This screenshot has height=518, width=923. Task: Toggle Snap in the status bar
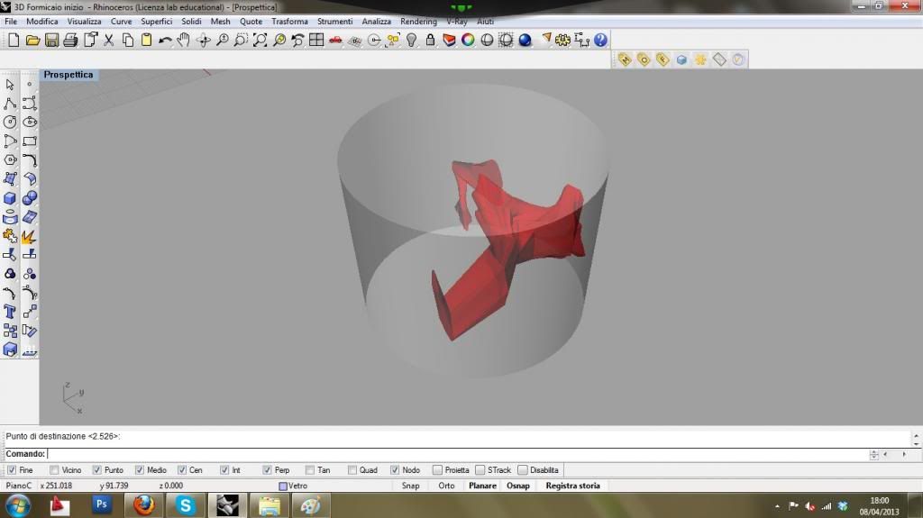[x=410, y=486]
